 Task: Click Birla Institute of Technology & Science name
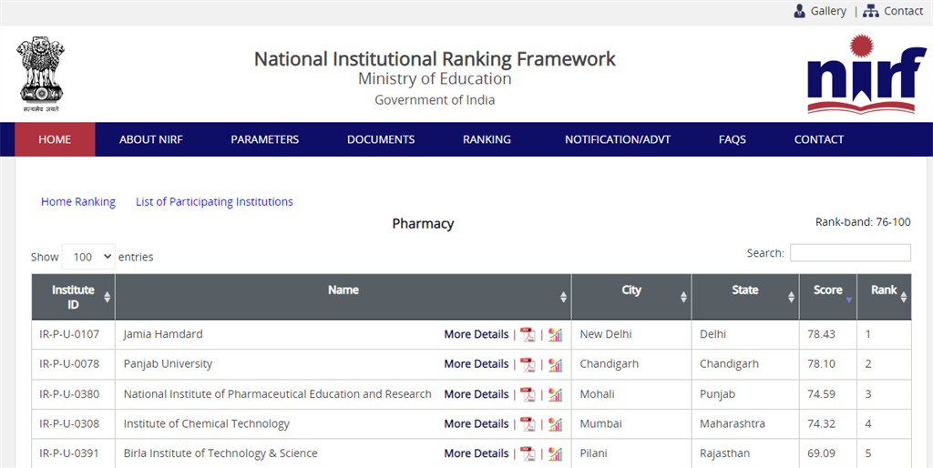click(220, 453)
